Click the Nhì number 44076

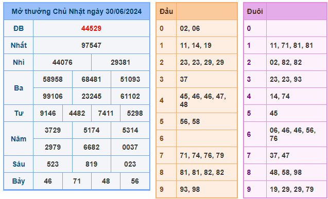62,62
